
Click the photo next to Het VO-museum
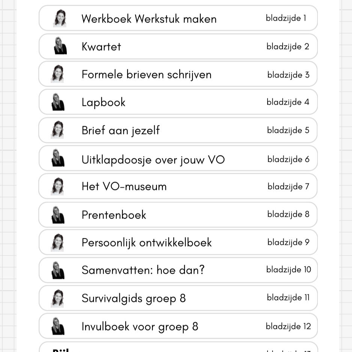pyautogui.click(x=57, y=186)
